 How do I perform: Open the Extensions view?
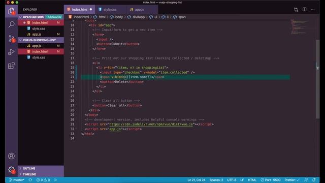click(11, 66)
